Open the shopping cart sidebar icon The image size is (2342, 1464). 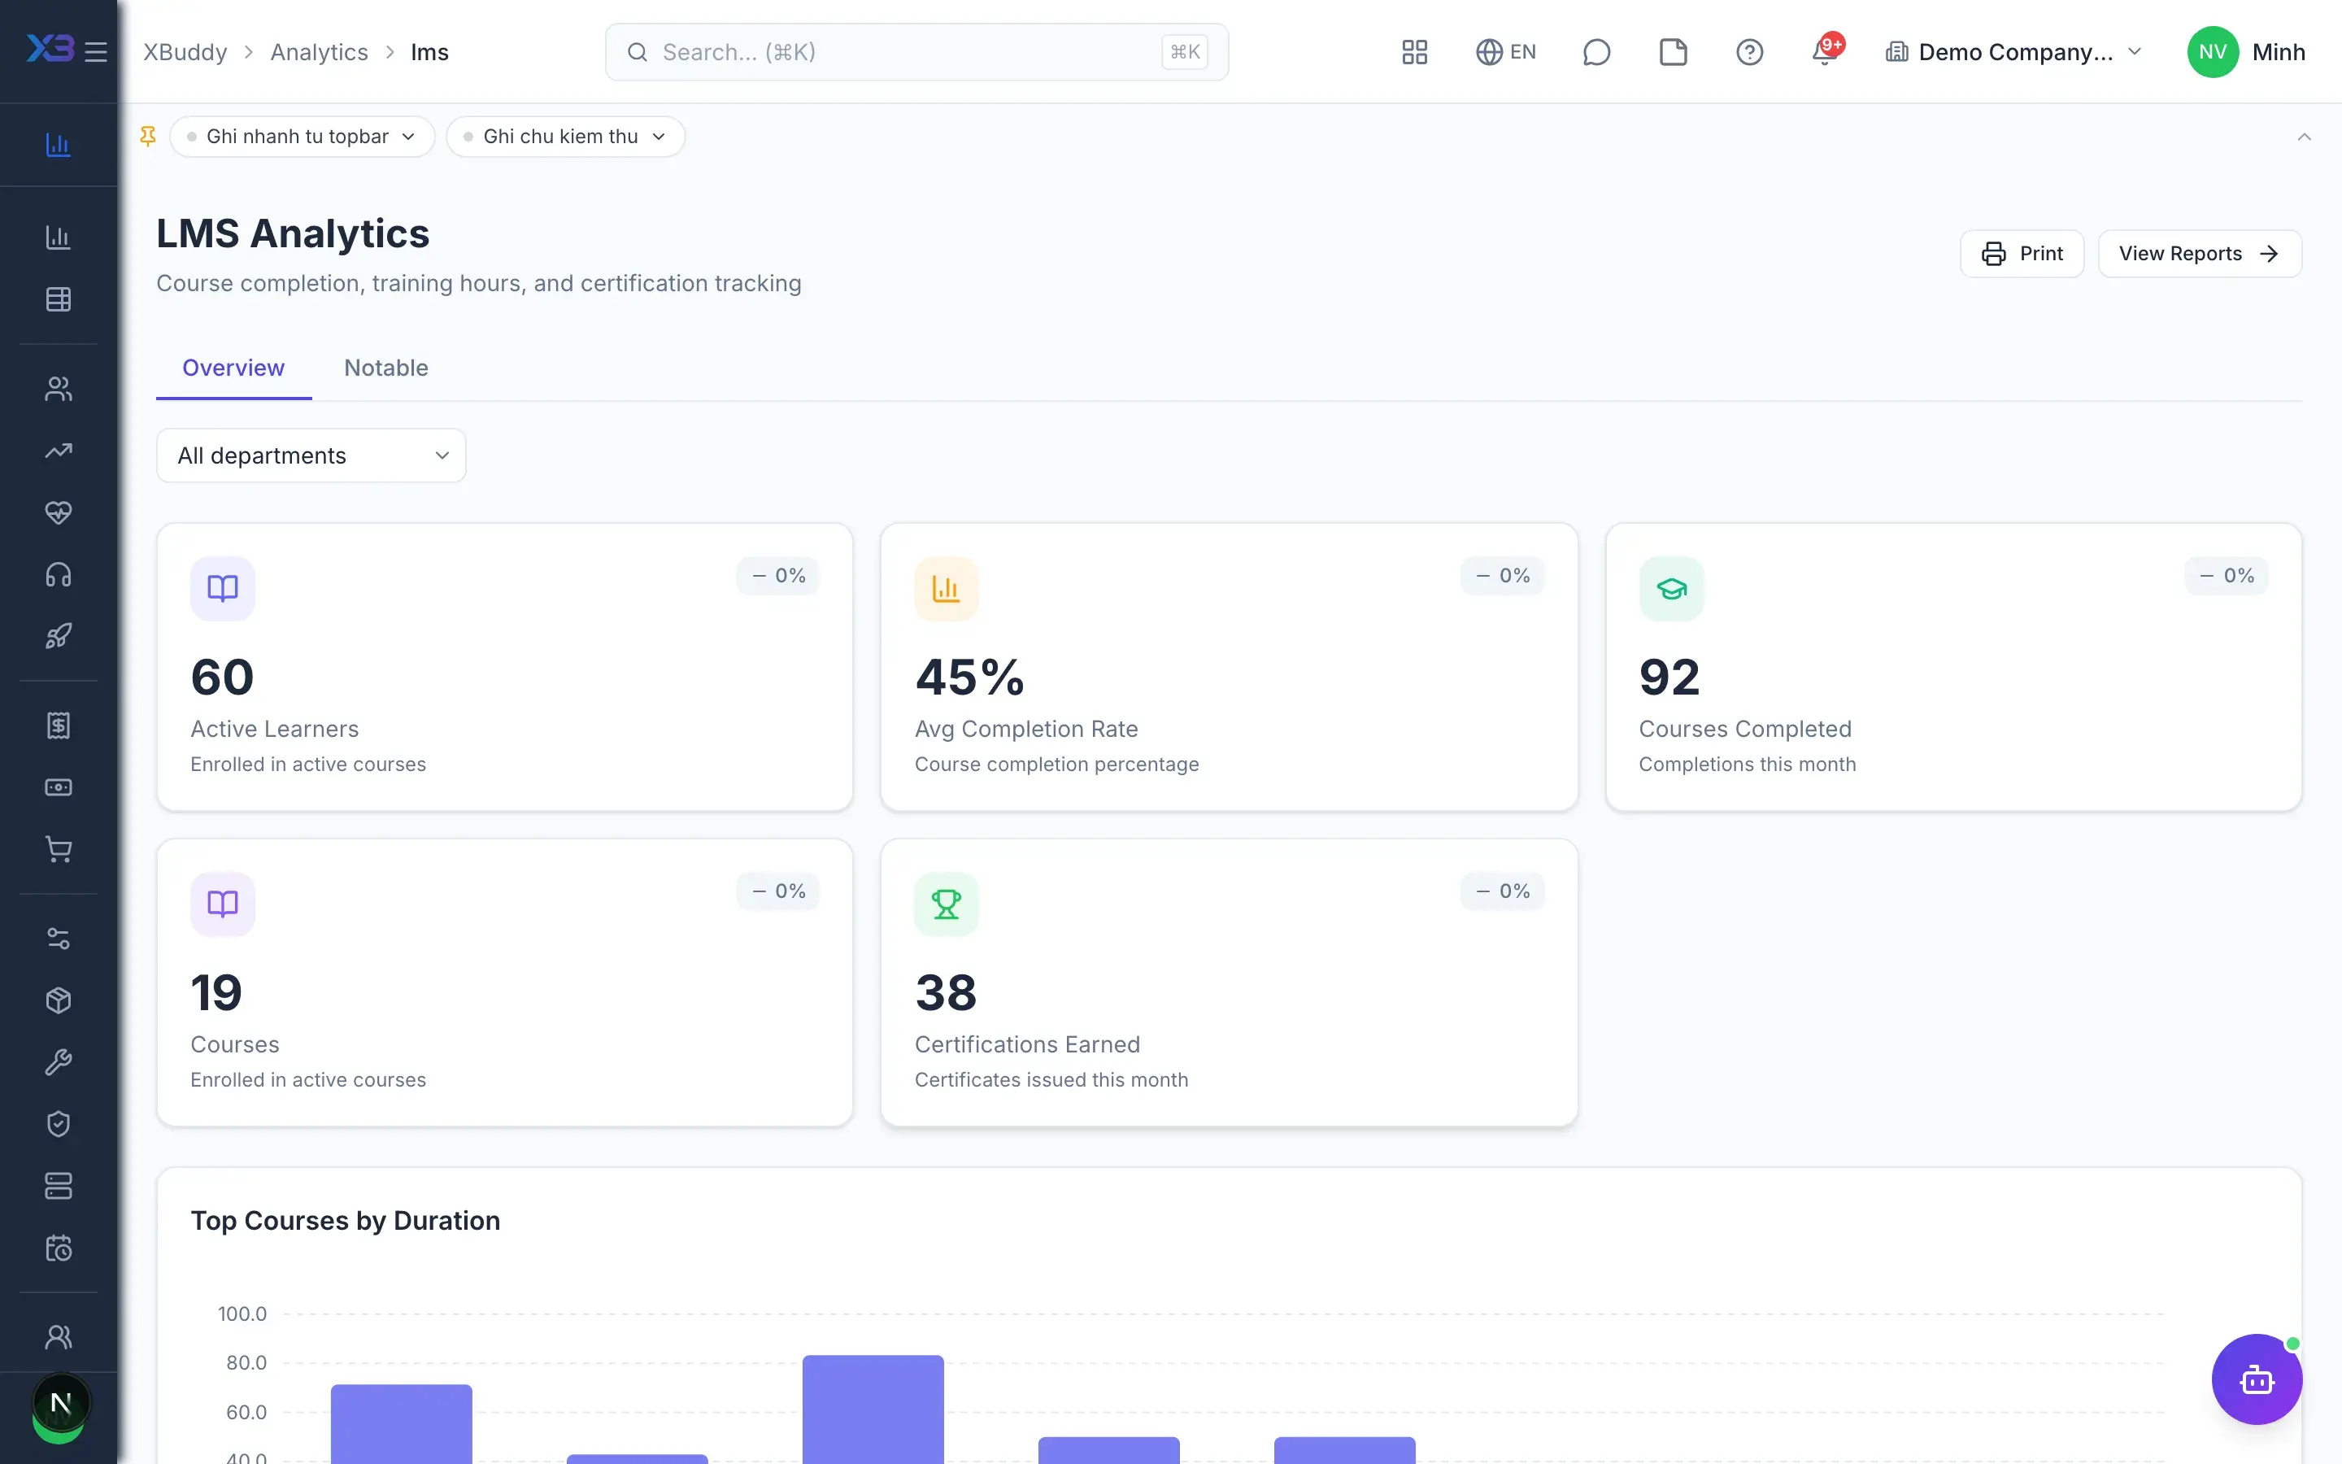click(58, 849)
